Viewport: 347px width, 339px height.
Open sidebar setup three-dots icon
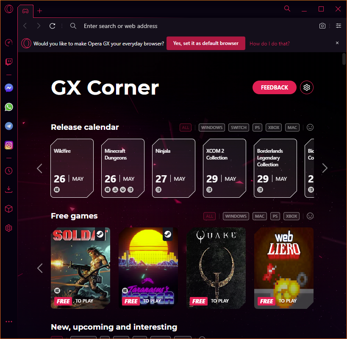coord(9,322)
